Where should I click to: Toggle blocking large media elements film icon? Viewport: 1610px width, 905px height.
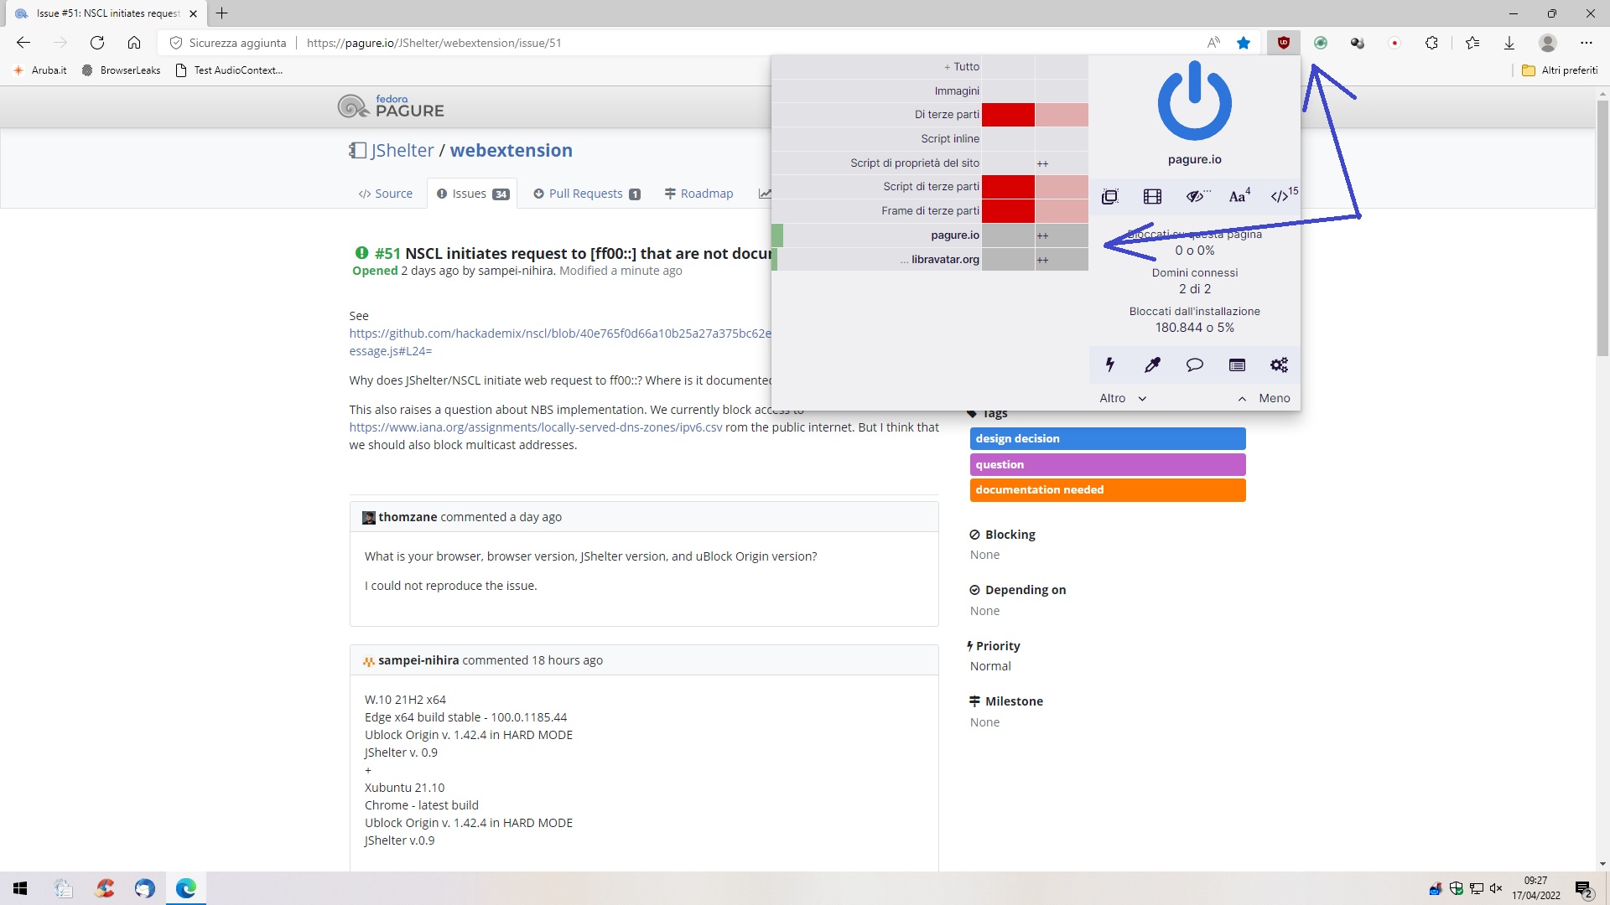click(x=1152, y=196)
